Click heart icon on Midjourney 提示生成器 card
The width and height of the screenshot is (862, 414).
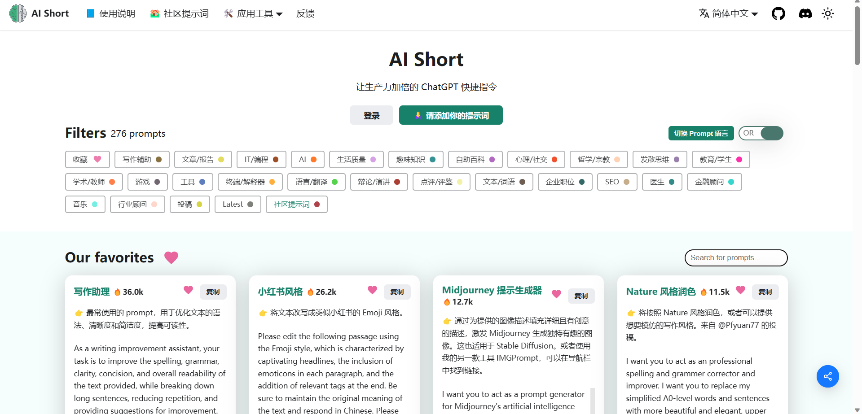point(556,294)
